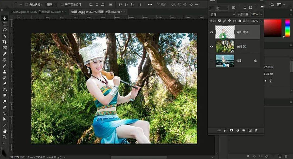This screenshot has height=159, width=293.
Task: Open the fx layer style menu
Action: tap(225, 131)
